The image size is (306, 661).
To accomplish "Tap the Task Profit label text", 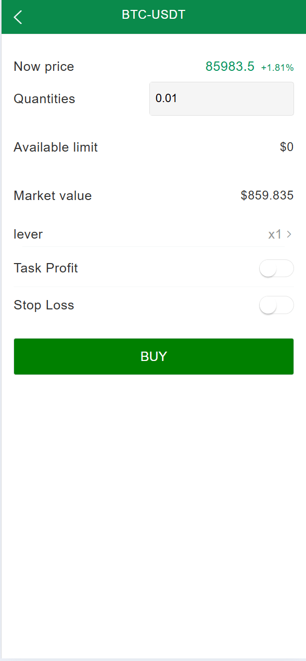I will click(x=46, y=268).
